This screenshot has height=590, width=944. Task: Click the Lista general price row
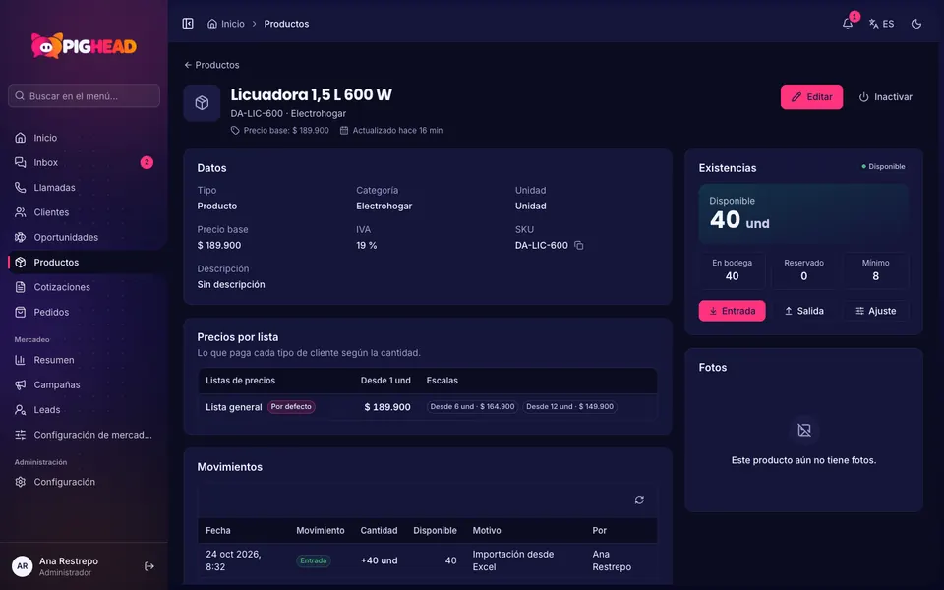click(428, 407)
